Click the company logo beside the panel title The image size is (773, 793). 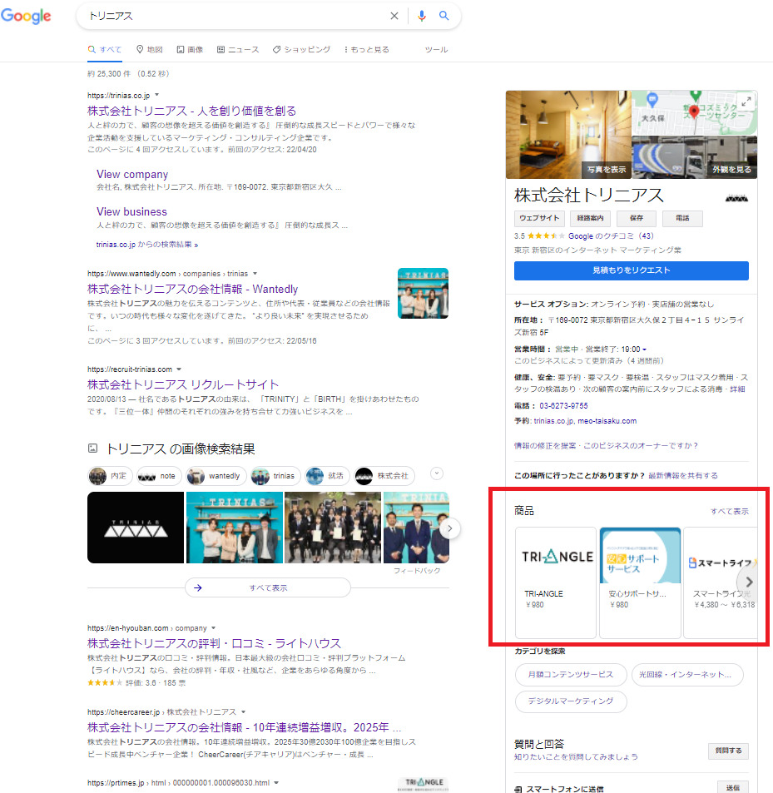736,198
